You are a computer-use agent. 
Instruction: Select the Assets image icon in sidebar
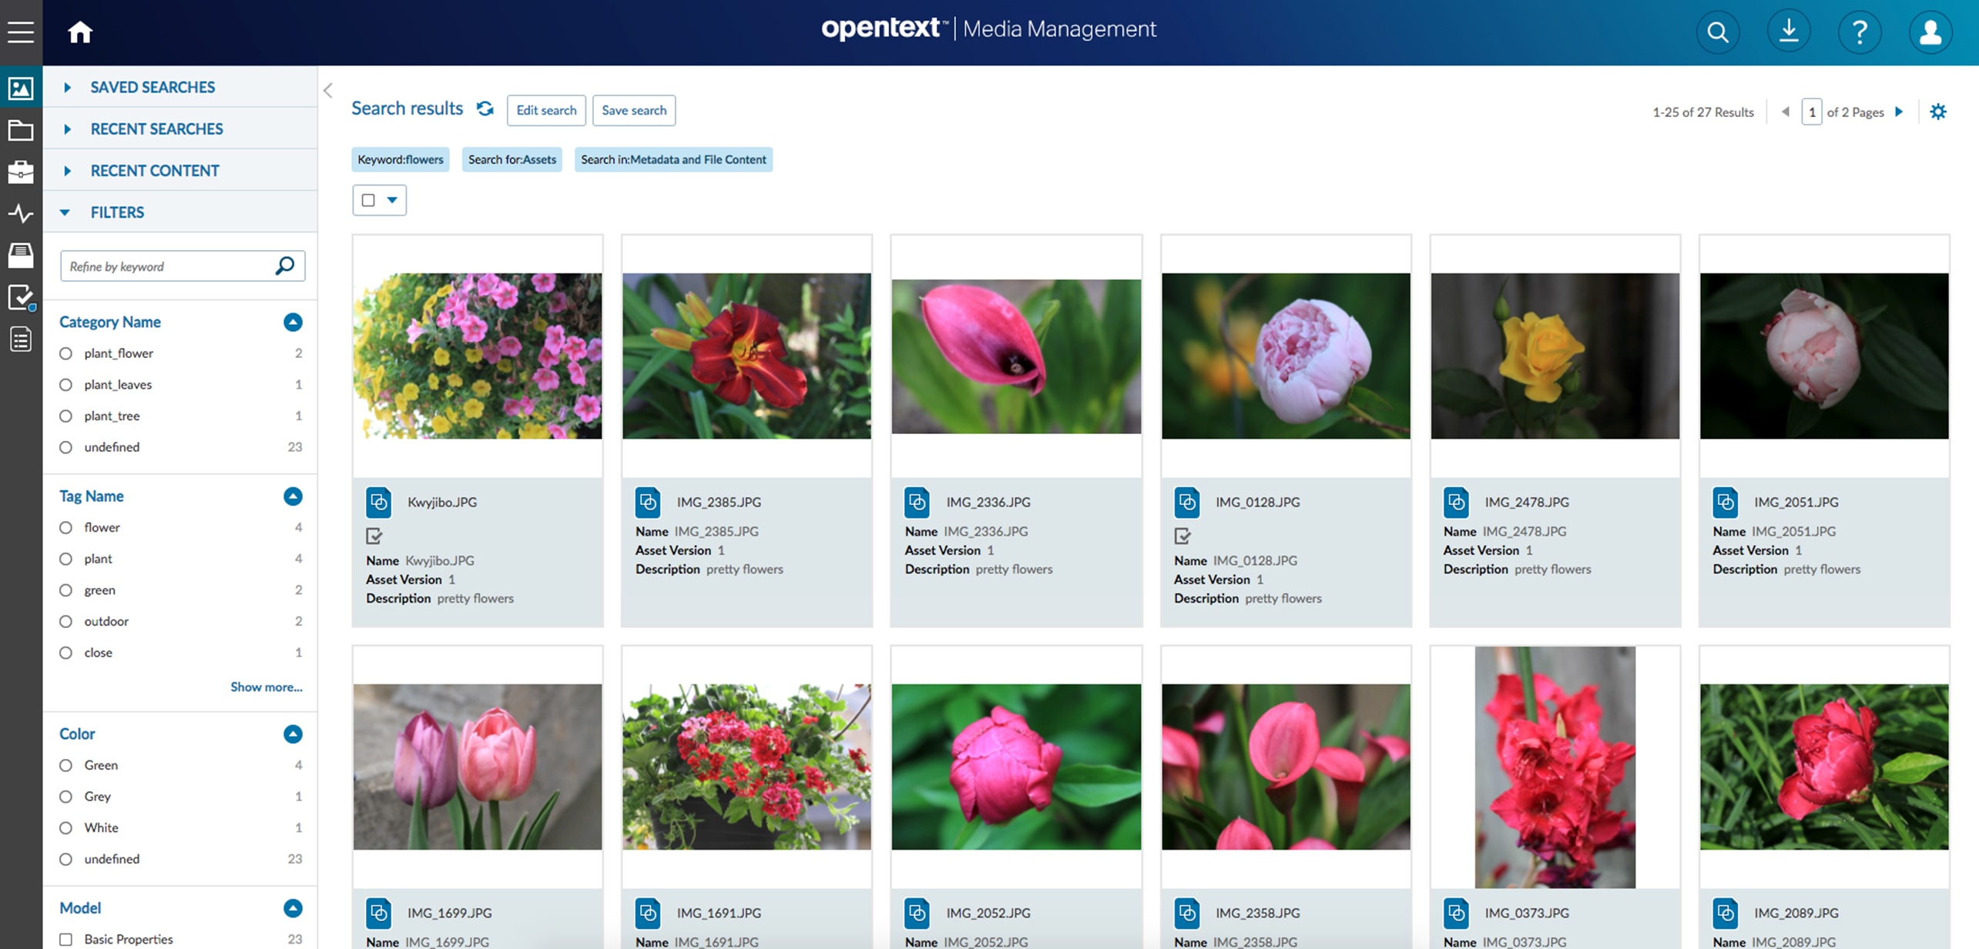[x=21, y=89]
